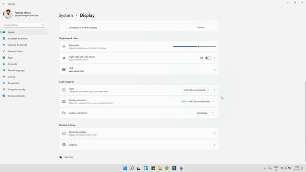Open the taskbar clock and date
Viewport: 306px width, 172px height.
coord(297,168)
